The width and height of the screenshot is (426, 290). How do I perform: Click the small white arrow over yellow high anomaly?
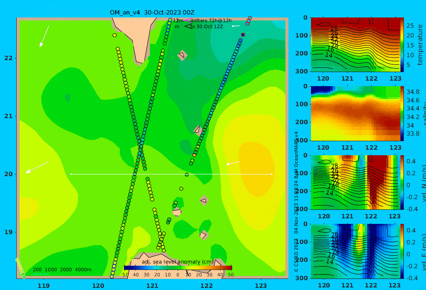pyautogui.click(x=233, y=163)
